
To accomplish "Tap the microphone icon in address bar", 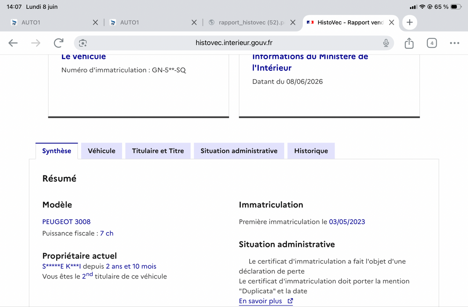I will coord(386,43).
